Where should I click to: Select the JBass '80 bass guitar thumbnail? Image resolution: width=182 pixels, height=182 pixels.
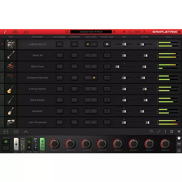pyautogui.click(x=11, y=55)
